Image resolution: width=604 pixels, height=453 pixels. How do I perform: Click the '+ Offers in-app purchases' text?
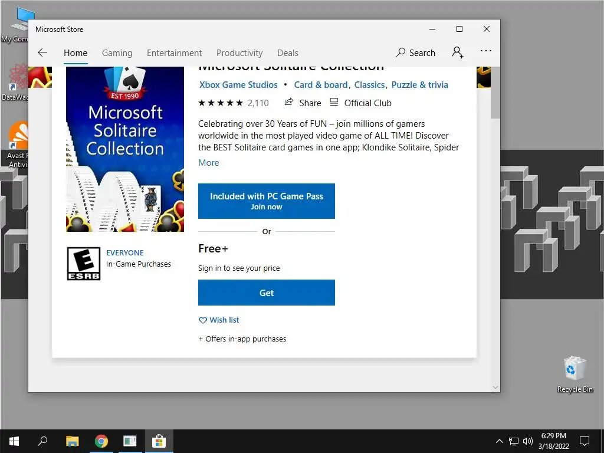point(242,339)
